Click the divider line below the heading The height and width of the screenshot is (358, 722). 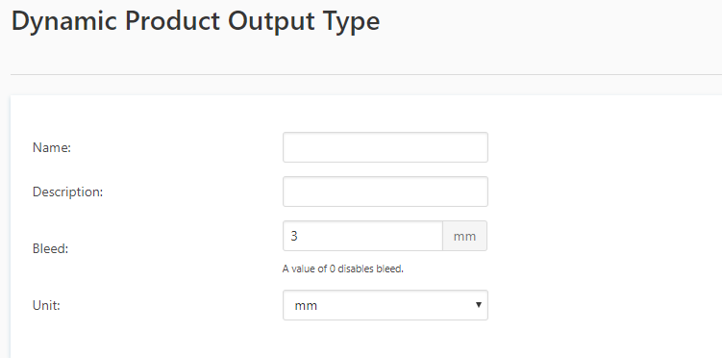(366, 74)
